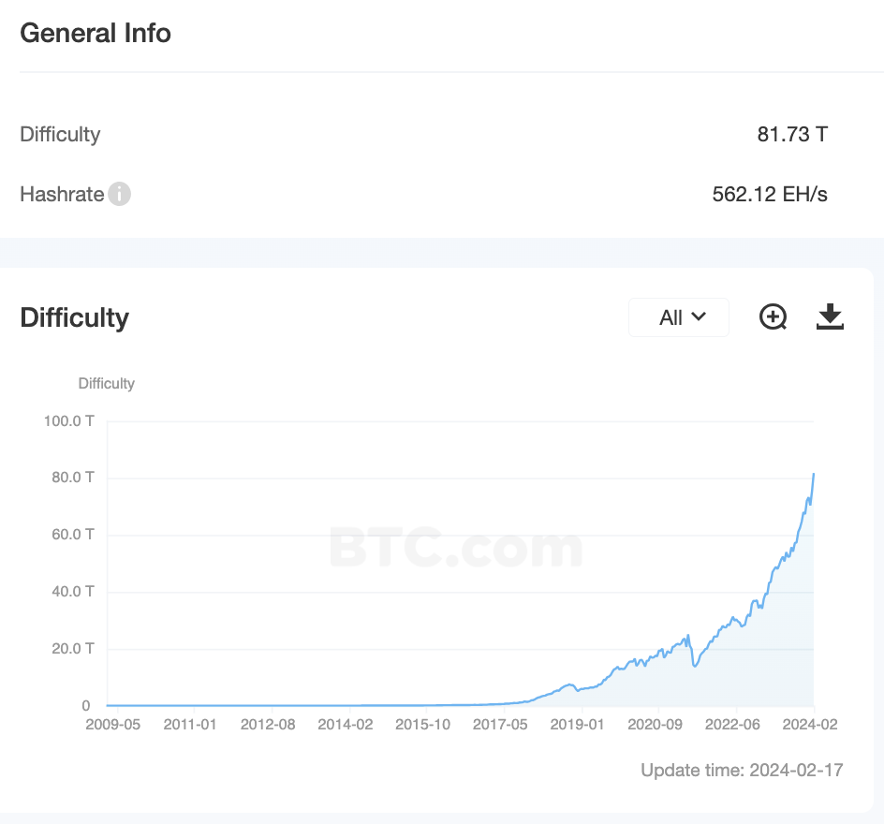Click the Difficulty chart title

[x=74, y=317]
